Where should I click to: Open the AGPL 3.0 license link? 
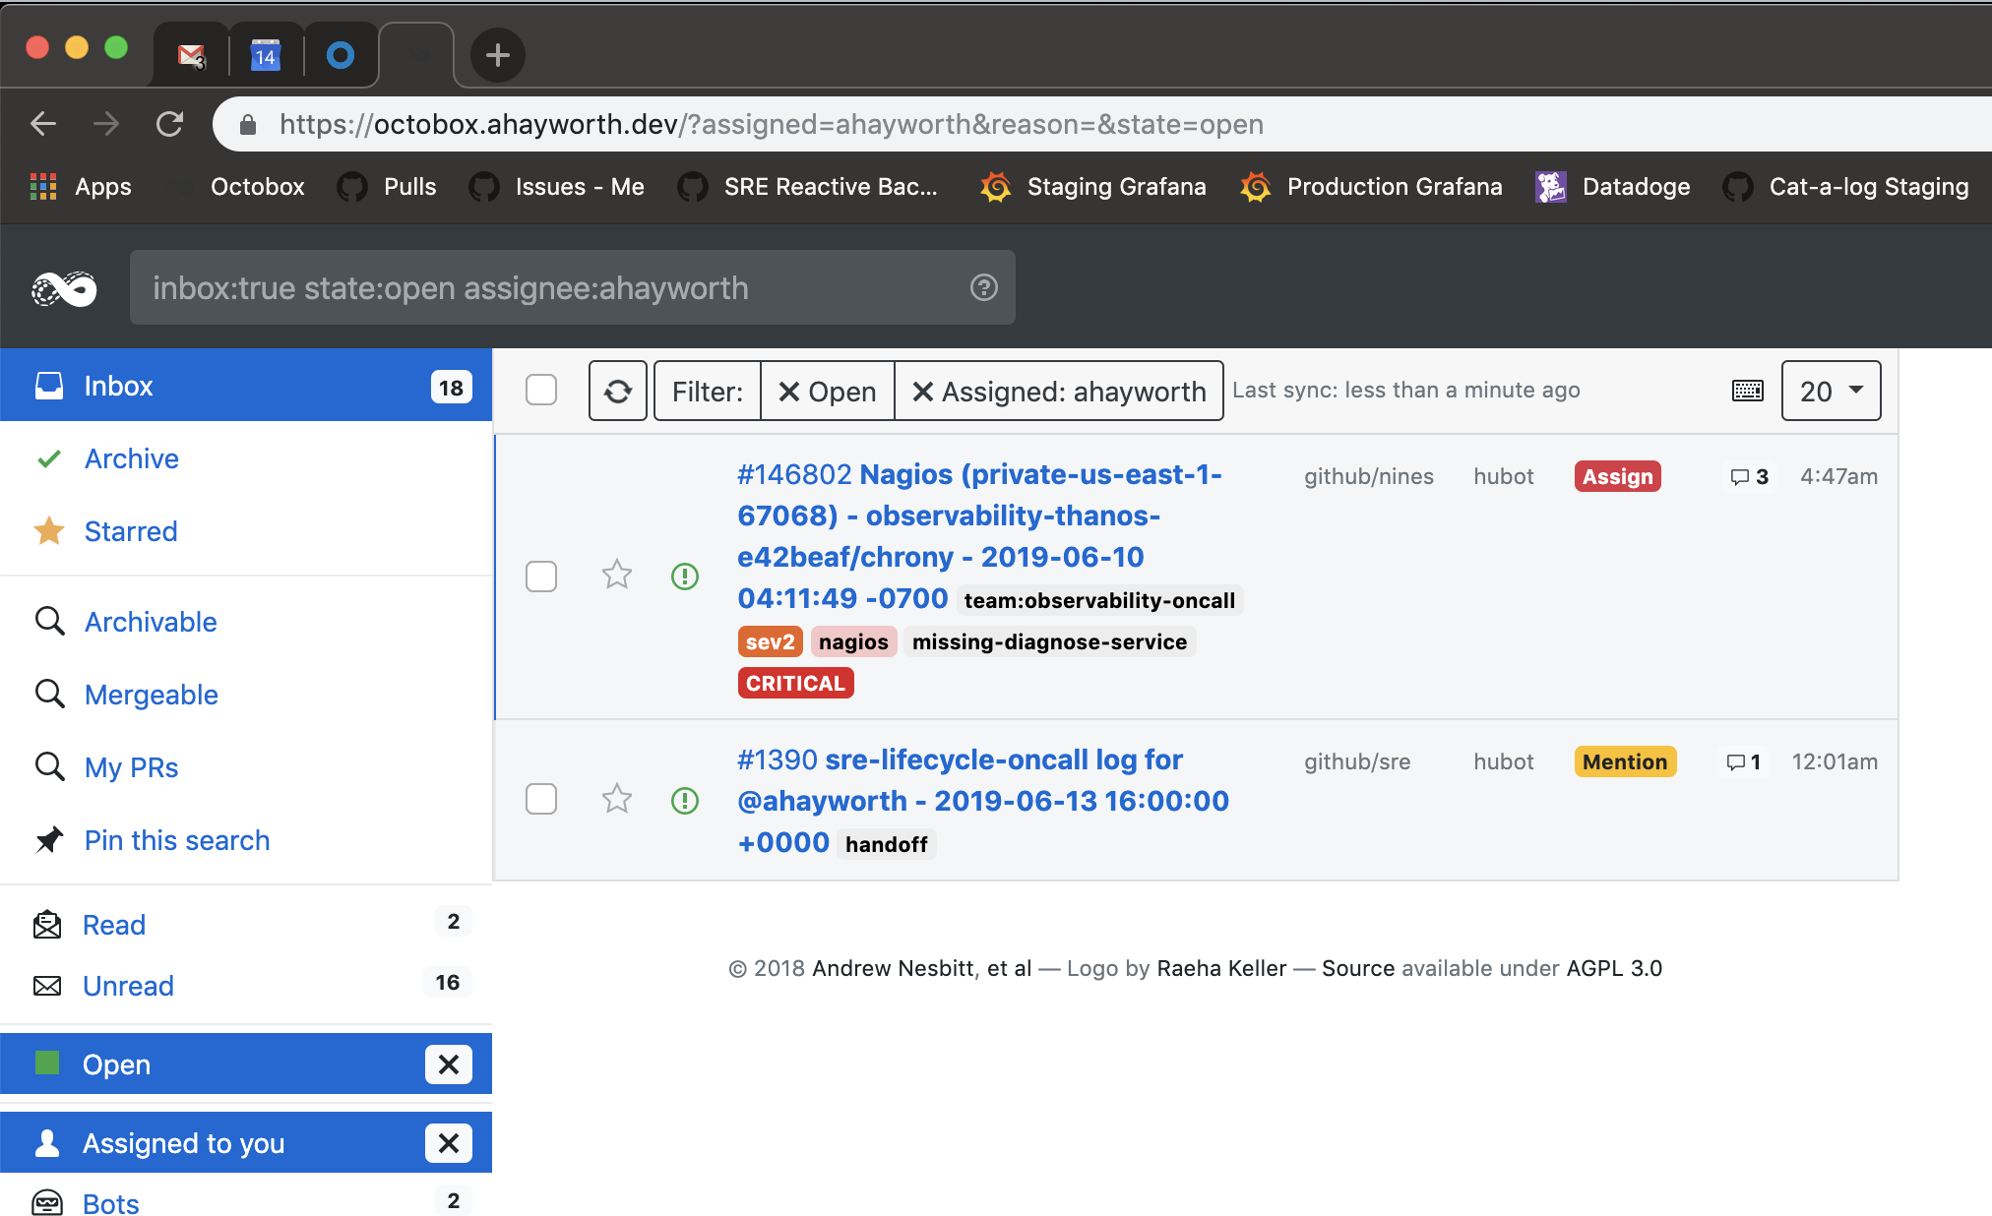tap(1614, 968)
